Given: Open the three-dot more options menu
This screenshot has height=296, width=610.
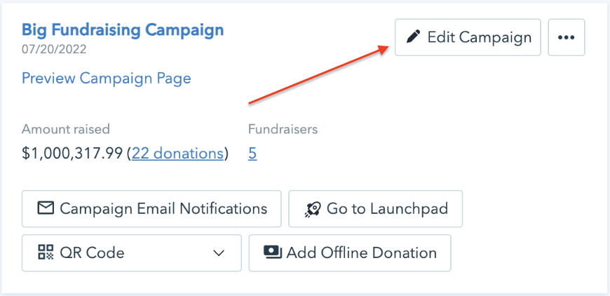Looking at the screenshot, I should (566, 37).
